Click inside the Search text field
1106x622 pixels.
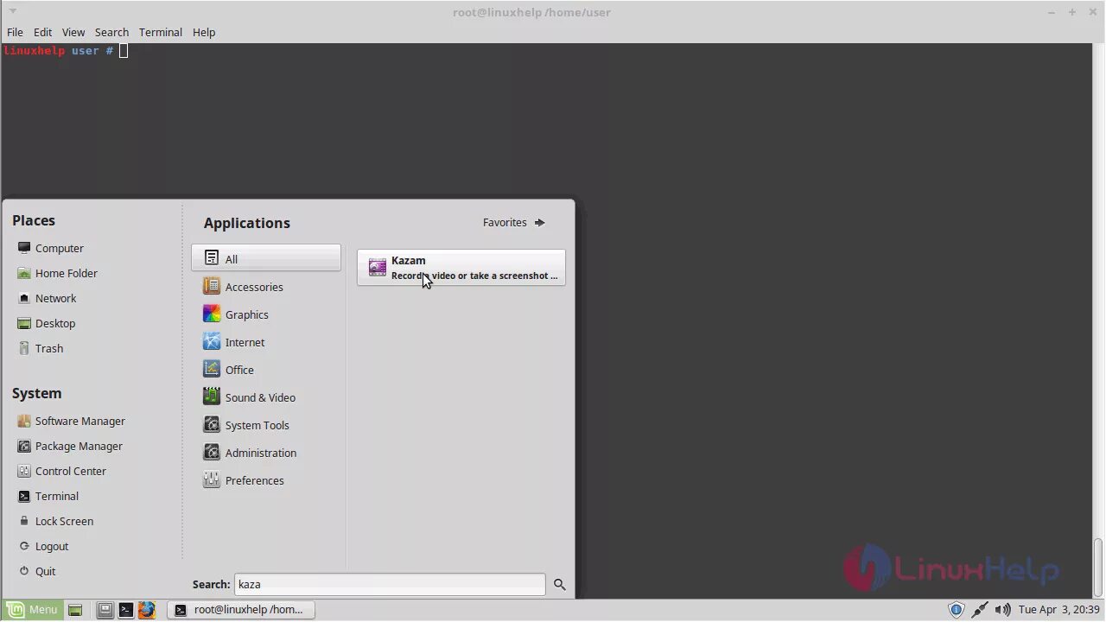(x=389, y=584)
